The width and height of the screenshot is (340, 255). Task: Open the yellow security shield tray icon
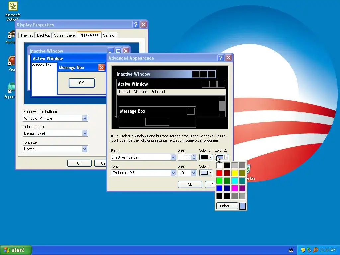[303, 250]
